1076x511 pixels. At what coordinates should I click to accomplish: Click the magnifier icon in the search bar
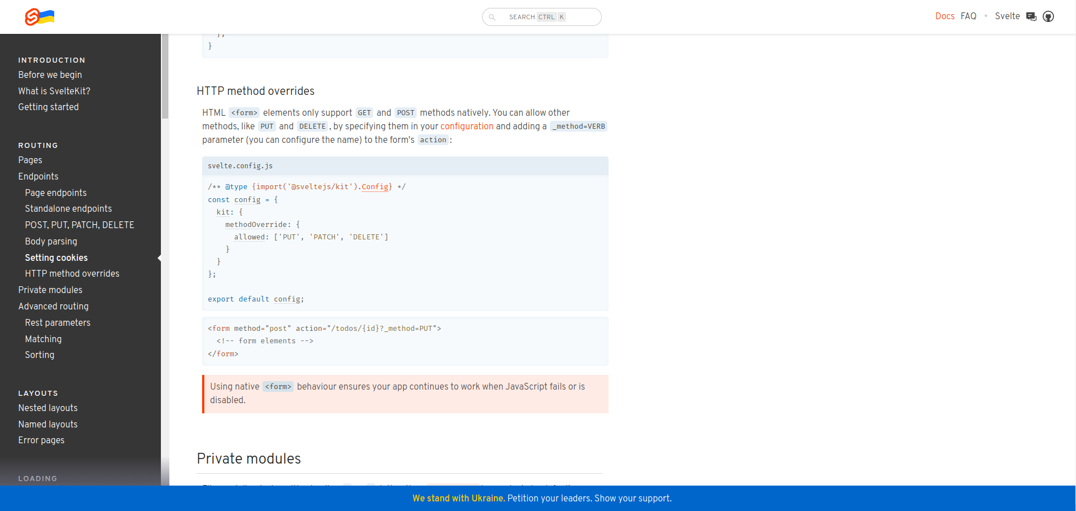(x=493, y=16)
